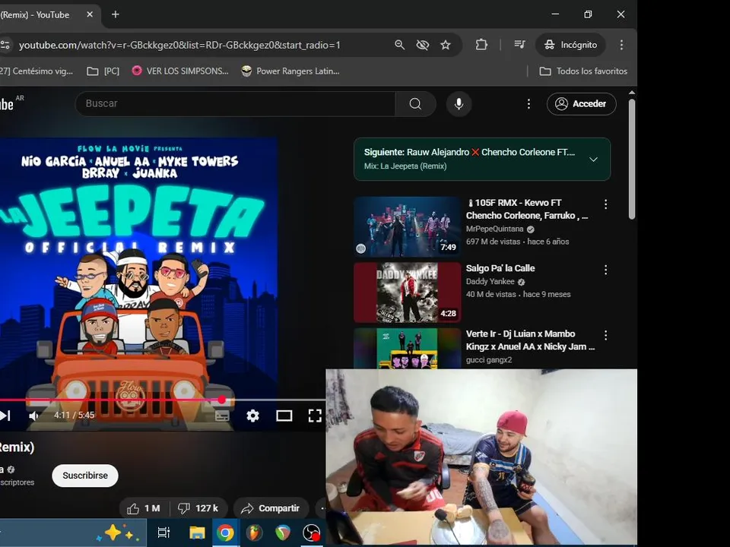Screen dimensions: 730x547
Task: Click the Acceder sign-in button
Action: coord(582,104)
